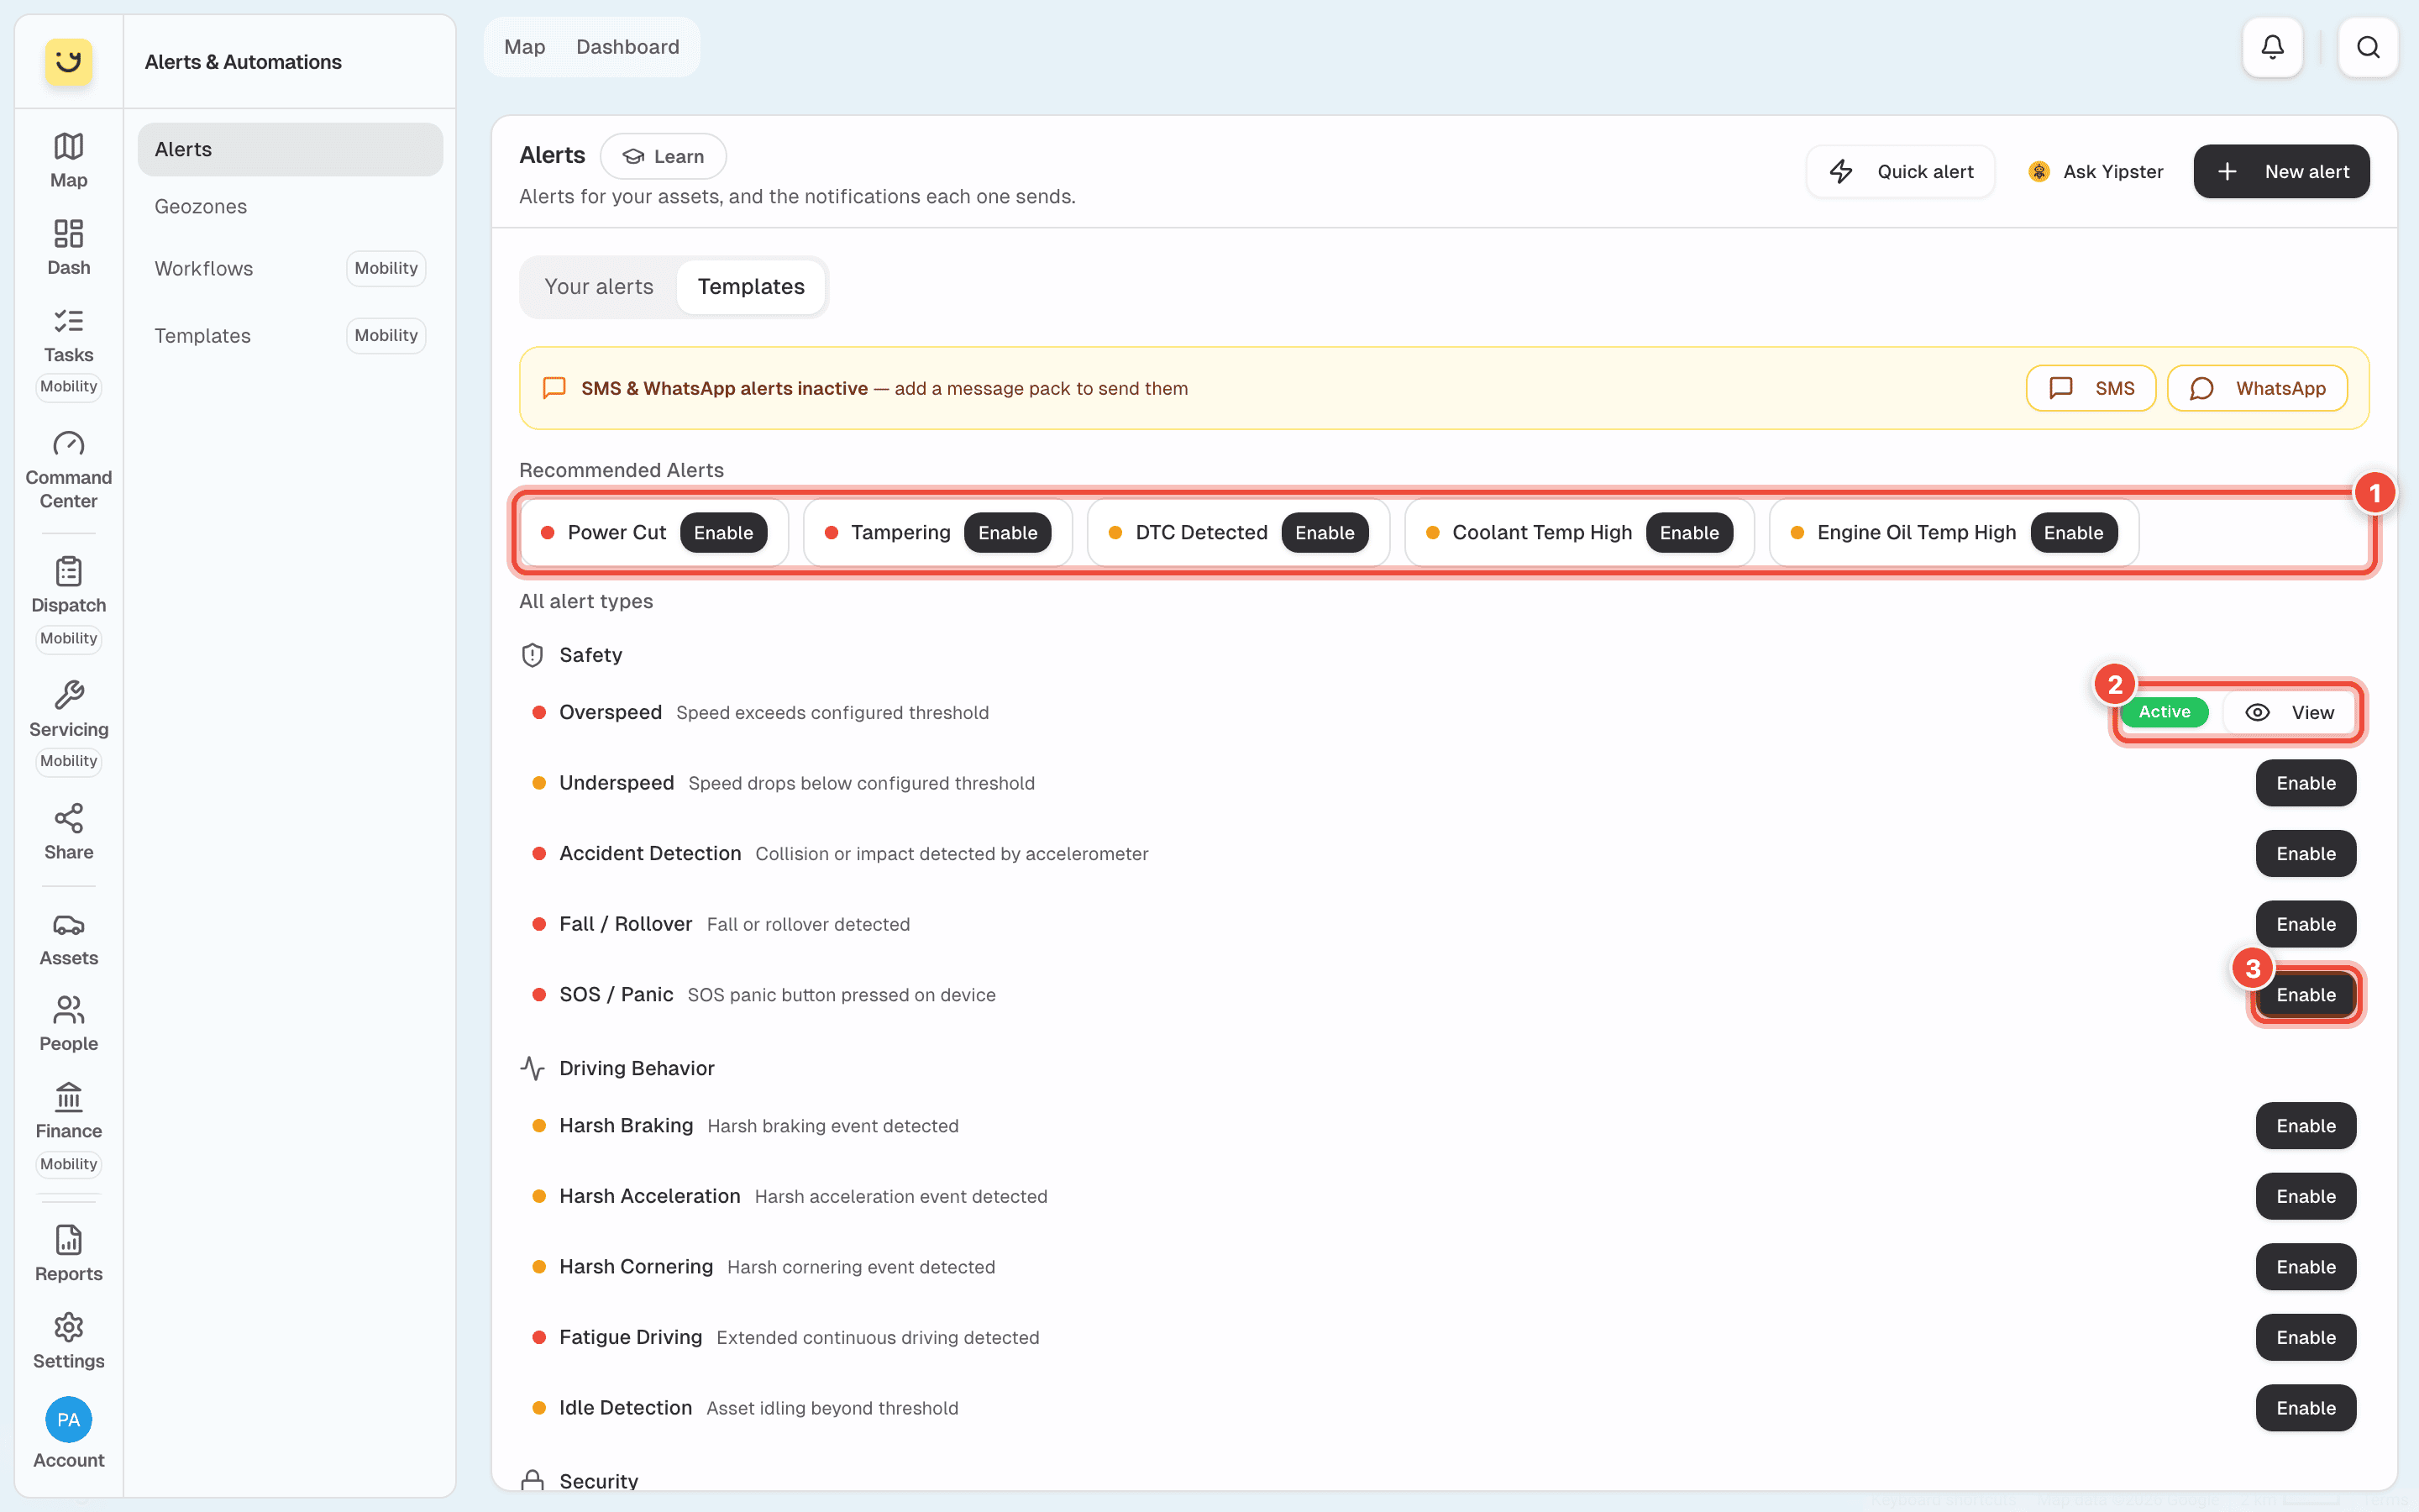Open Templates in the side menu
Viewport: 2419px width, 1512px height.
point(203,336)
